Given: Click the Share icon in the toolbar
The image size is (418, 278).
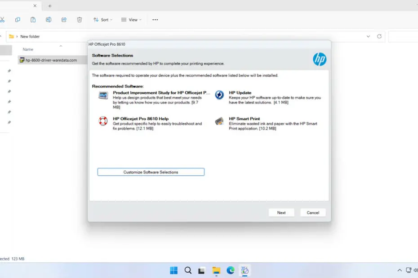Looking at the screenshot, I should 64,20.
